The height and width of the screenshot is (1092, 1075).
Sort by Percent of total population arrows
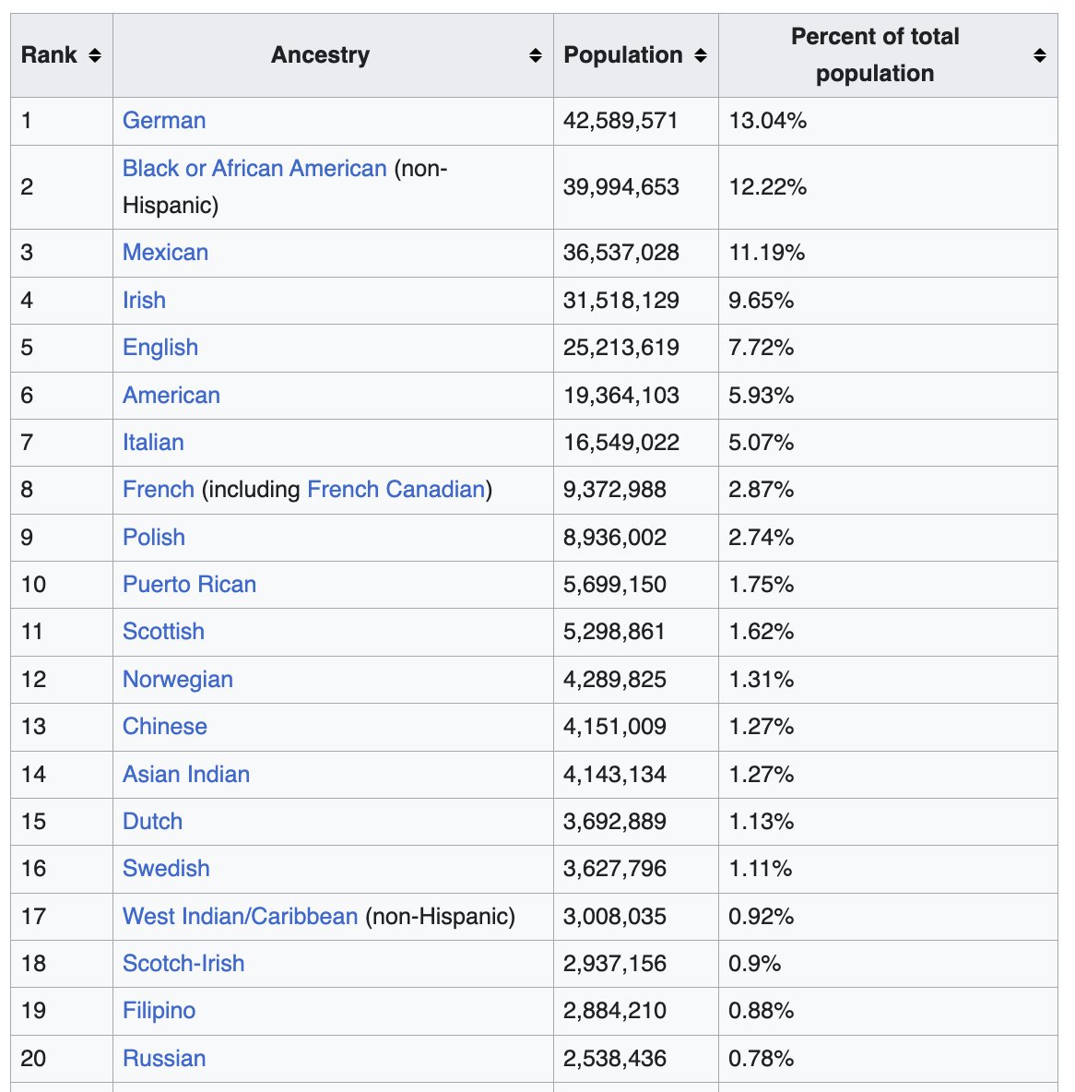[1039, 56]
